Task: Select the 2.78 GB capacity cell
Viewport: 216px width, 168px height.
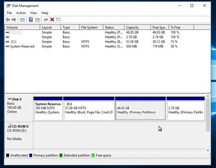Action: tap(132, 37)
